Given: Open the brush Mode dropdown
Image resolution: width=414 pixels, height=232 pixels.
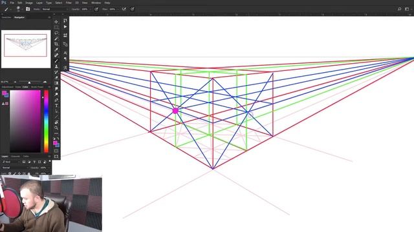Looking at the screenshot, I should coord(55,9).
